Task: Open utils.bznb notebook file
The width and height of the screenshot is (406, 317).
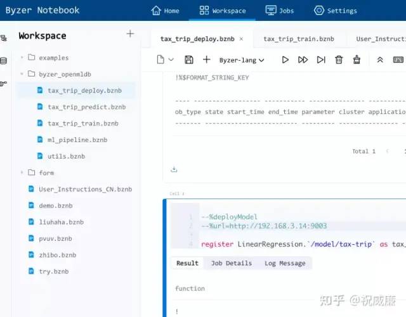Action: click(66, 157)
